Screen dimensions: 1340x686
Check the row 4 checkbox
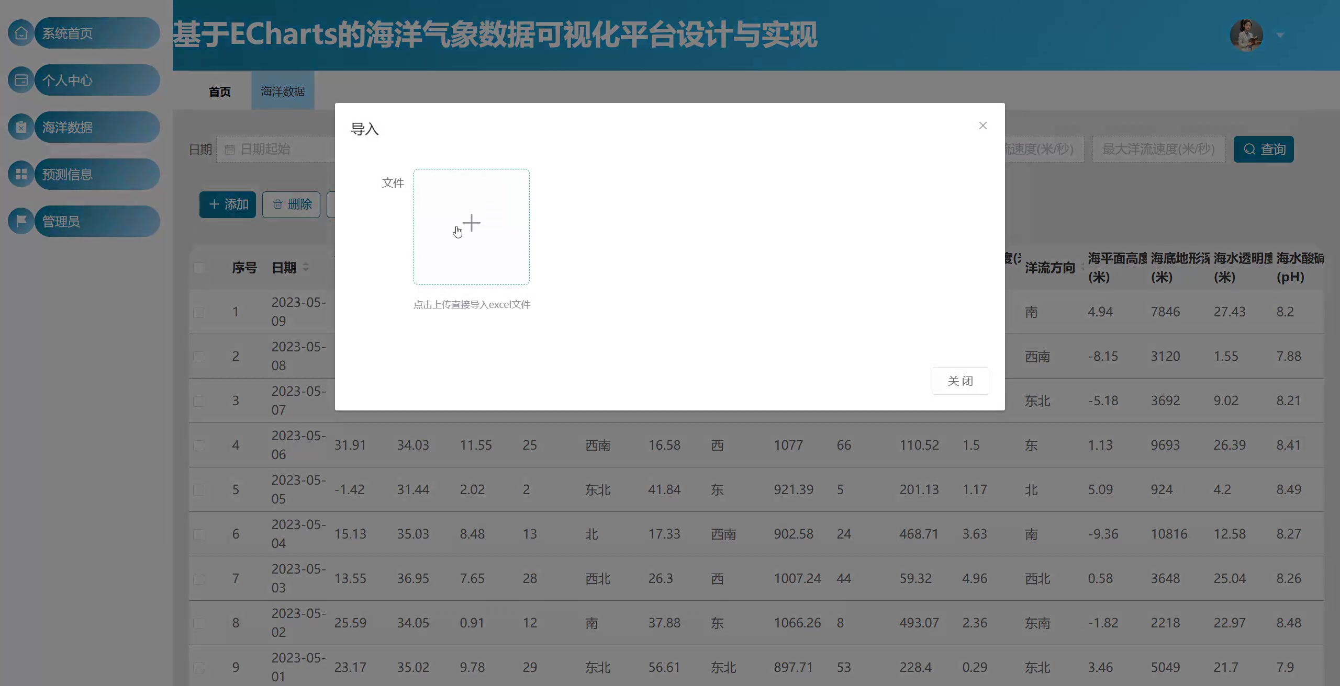coord(199,445)
